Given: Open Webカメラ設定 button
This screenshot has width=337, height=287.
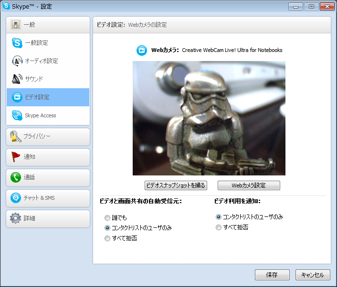Looking at the screenshot, I should tap(249, 185).
